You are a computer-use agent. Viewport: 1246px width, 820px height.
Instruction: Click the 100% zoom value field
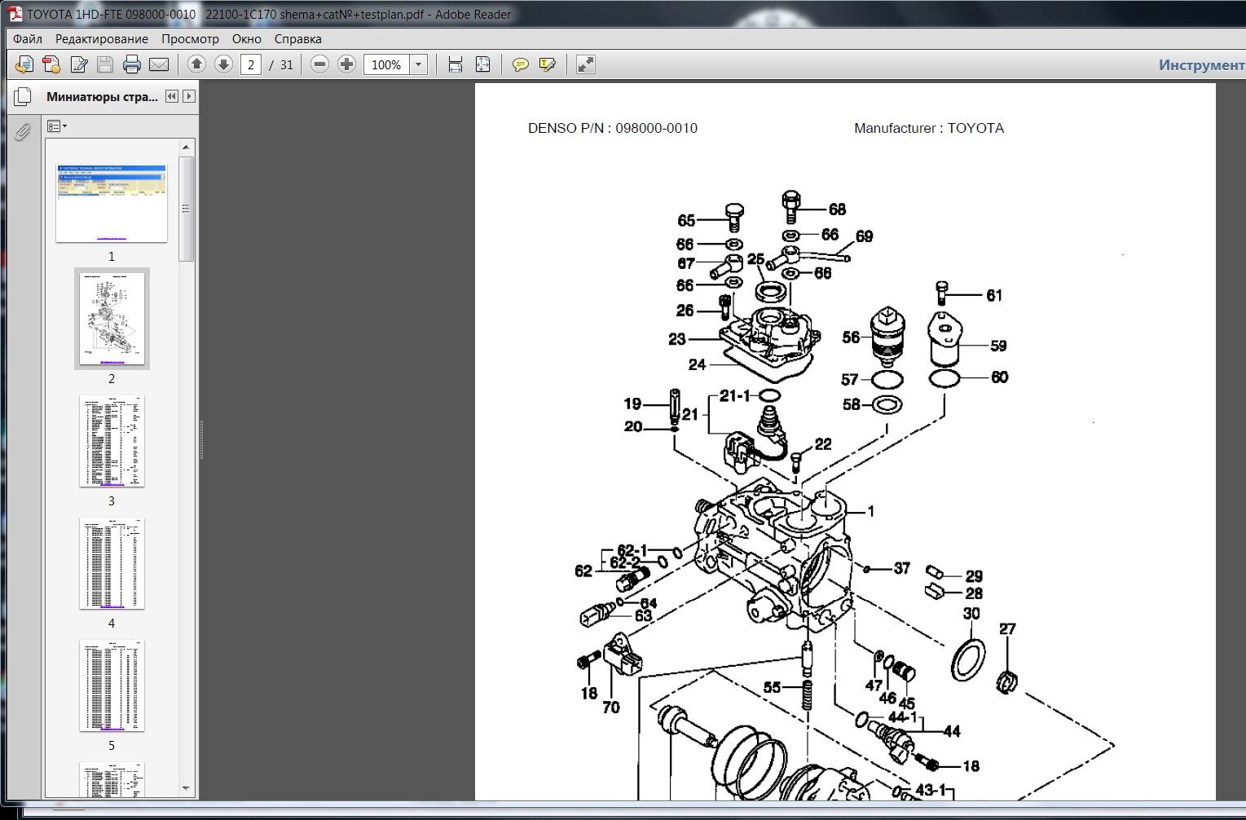pos(386,64)
